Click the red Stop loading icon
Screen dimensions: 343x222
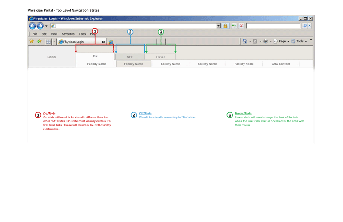tap(241, 26)
